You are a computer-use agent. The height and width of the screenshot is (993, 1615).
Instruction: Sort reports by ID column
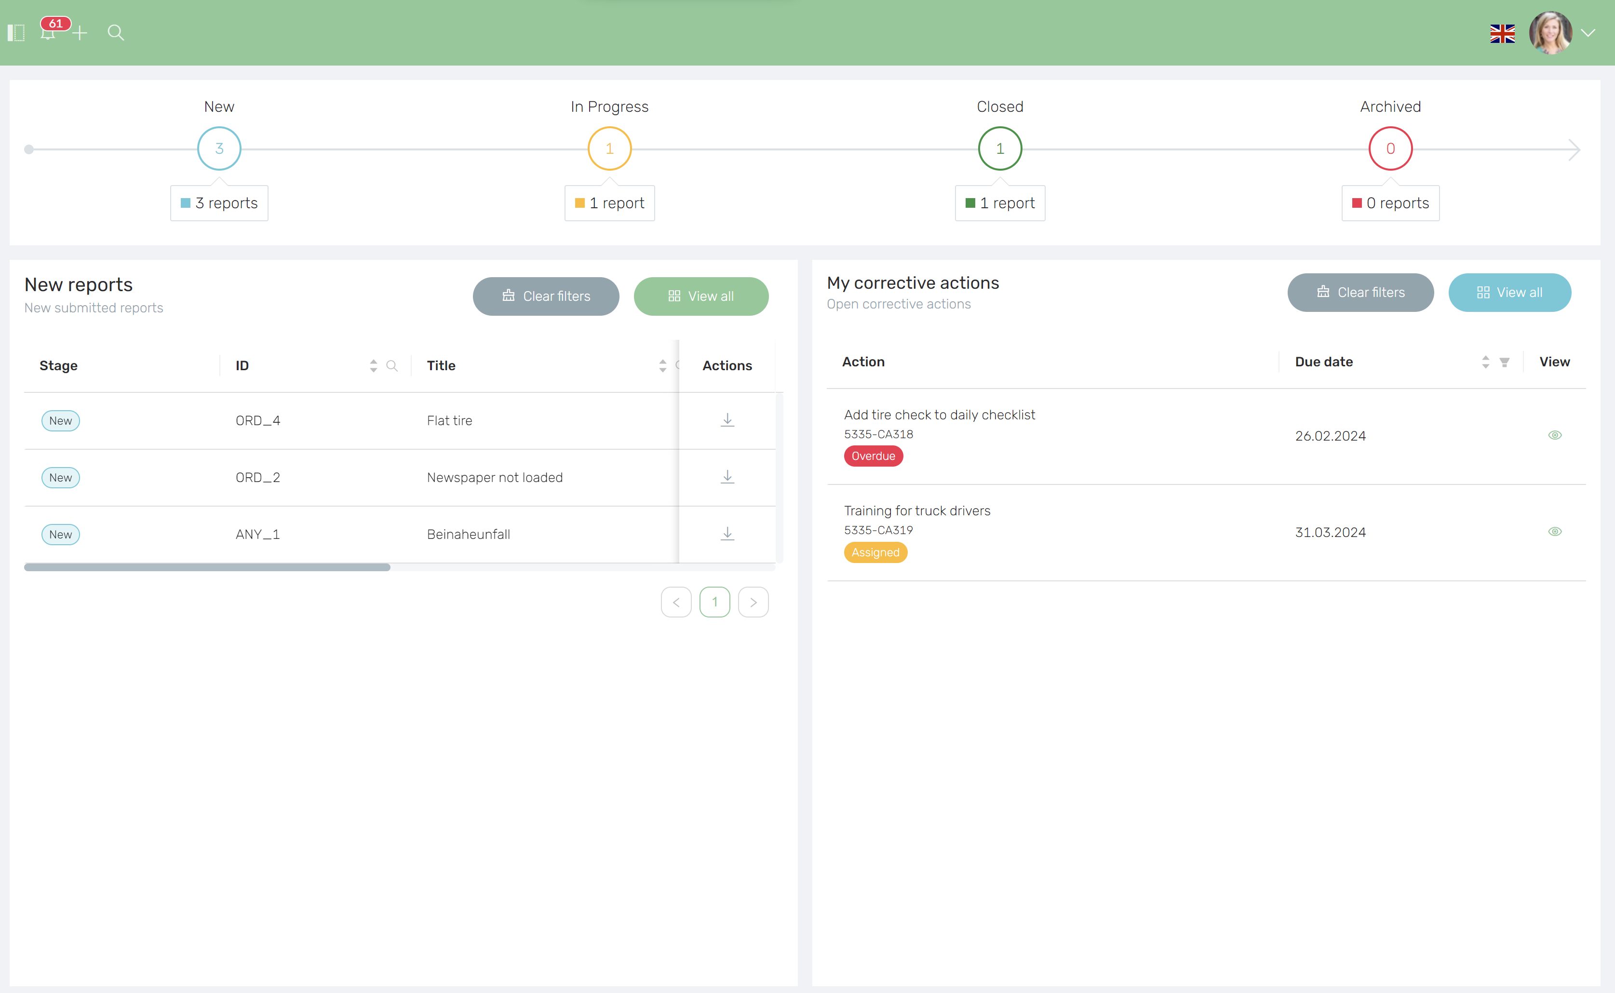tap(373, 366)
